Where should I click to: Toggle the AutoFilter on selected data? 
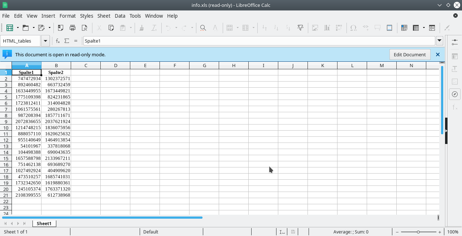coord(300,28)
